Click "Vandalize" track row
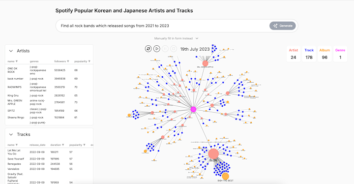Screen dimensions: 354x184 (49, 169)
